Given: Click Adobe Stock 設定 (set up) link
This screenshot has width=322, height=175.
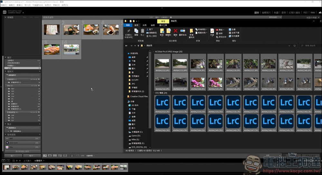Looking at the screenshot, I should click(x=37, y=143).
